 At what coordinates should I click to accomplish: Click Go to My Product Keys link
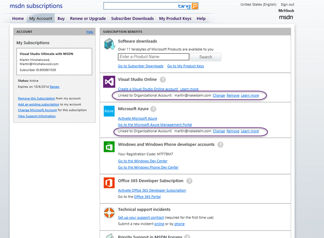[186, 66]
